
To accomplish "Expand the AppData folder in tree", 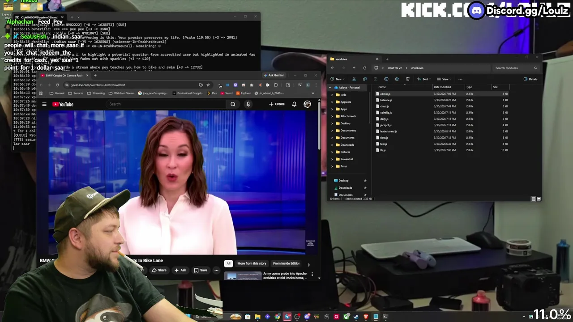I will (x=332, y=102).
